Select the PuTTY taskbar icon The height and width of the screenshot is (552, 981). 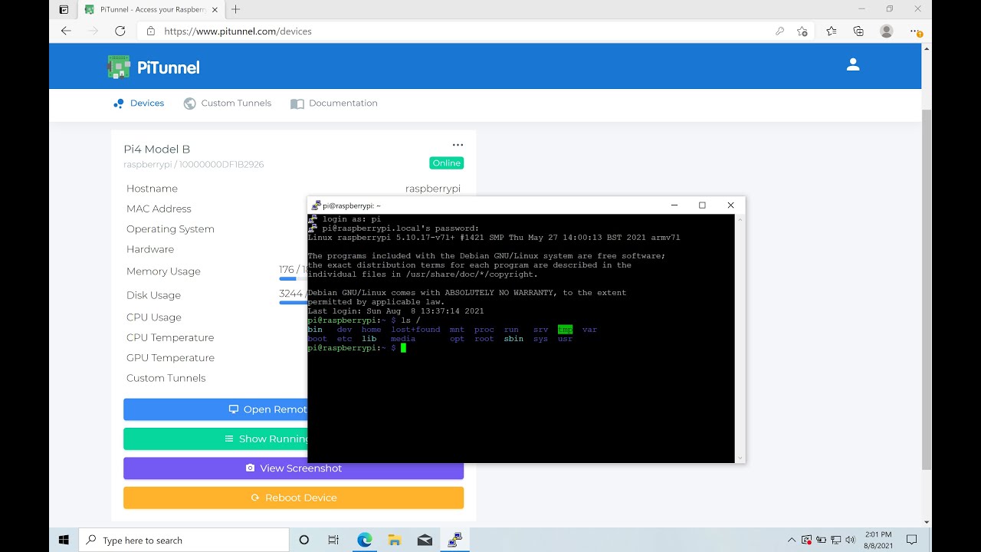[455, 540]
